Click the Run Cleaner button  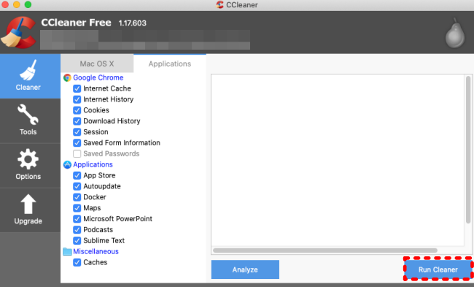(438, 269)
